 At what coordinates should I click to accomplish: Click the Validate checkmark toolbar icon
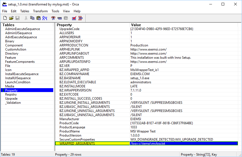pyautogui.click(x=74, y=18)
